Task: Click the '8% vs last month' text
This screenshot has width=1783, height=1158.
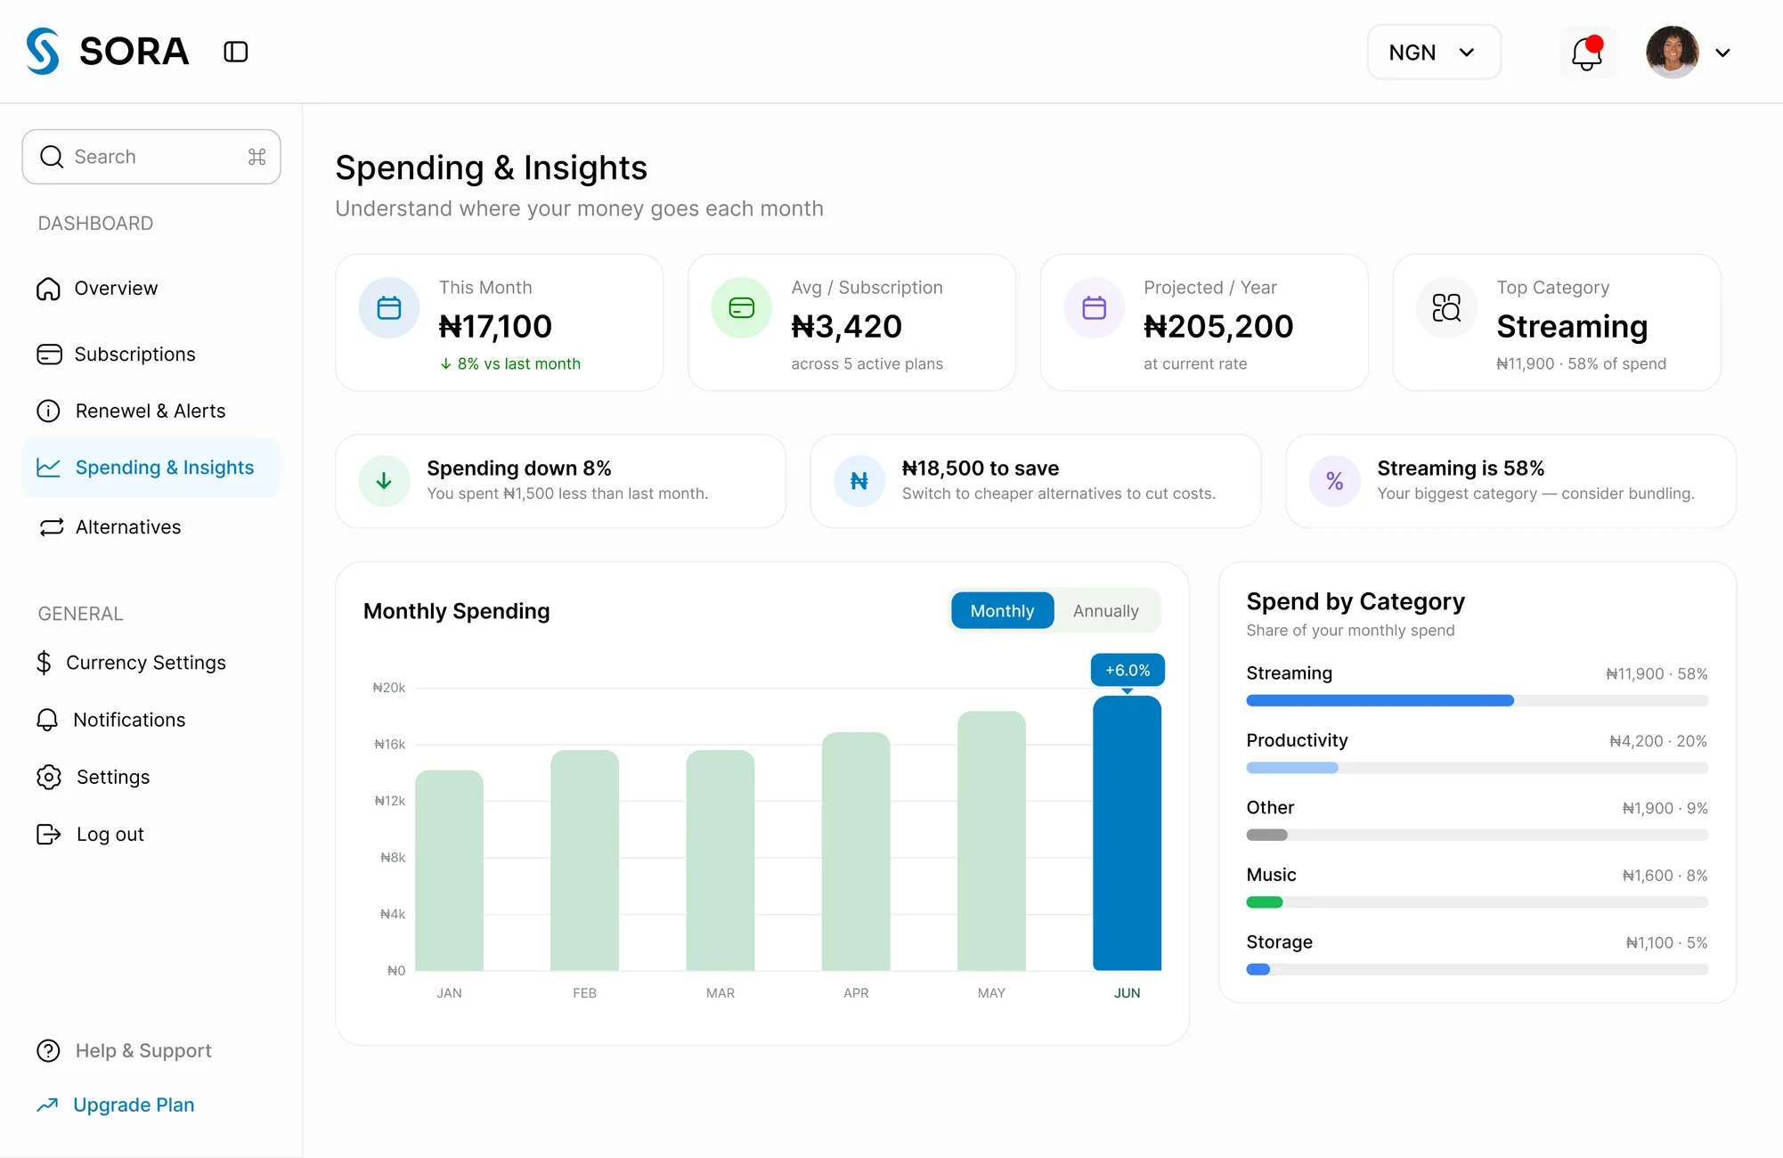Action: [518, 363]
